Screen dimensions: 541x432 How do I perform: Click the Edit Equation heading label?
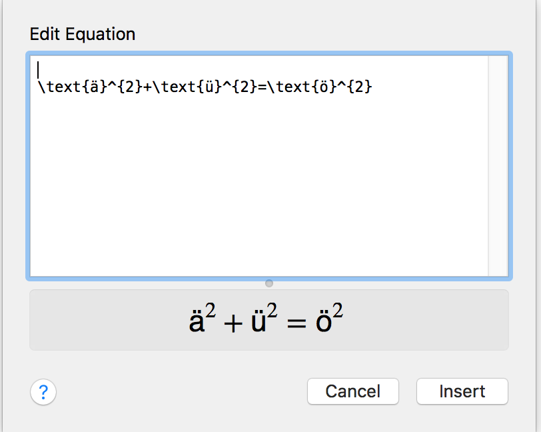[82, 34]
